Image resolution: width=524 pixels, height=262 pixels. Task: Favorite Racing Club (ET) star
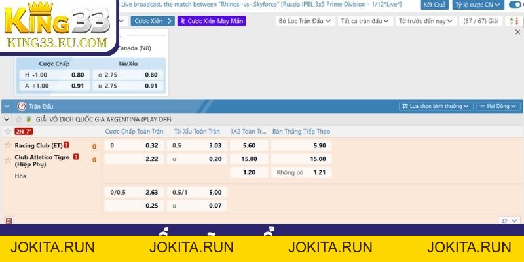click(x=8, y=145)
